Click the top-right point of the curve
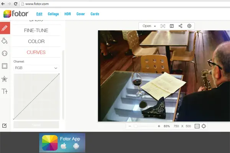This screenshot has height=153, width=230. [59, 74]
